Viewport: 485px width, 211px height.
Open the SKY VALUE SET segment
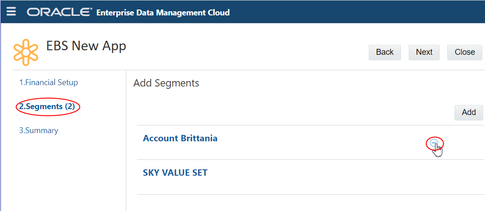pyautogui.click(x=175, y=173)
